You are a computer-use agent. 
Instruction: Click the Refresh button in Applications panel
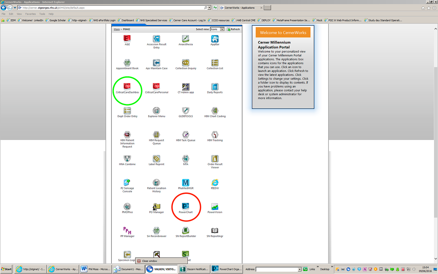point(233,29)
